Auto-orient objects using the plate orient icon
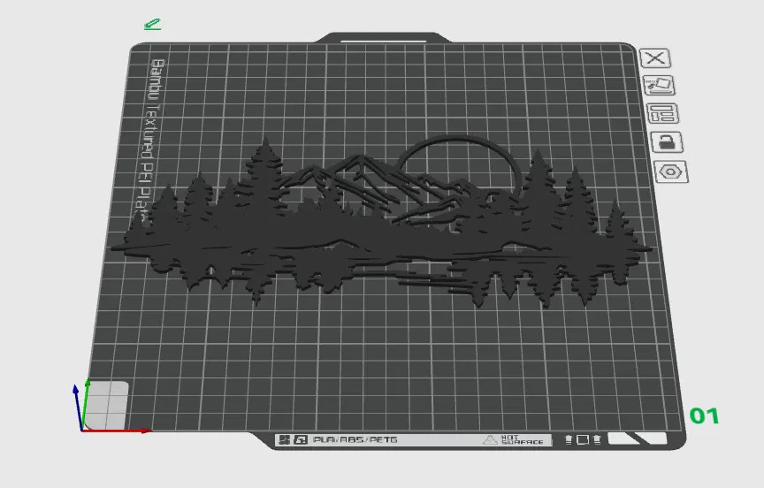Screen dimensions: 764x488 click(659, 85)
